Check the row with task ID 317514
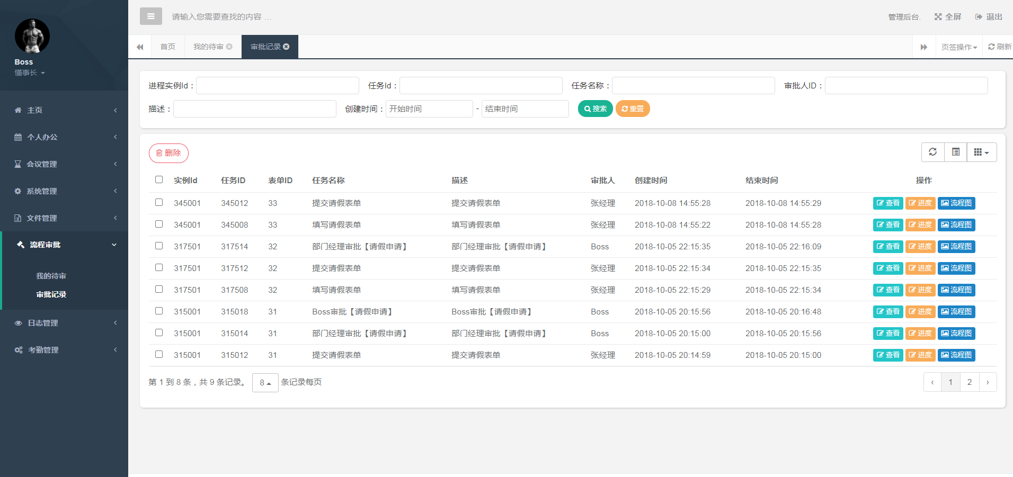 pos(159,246)
